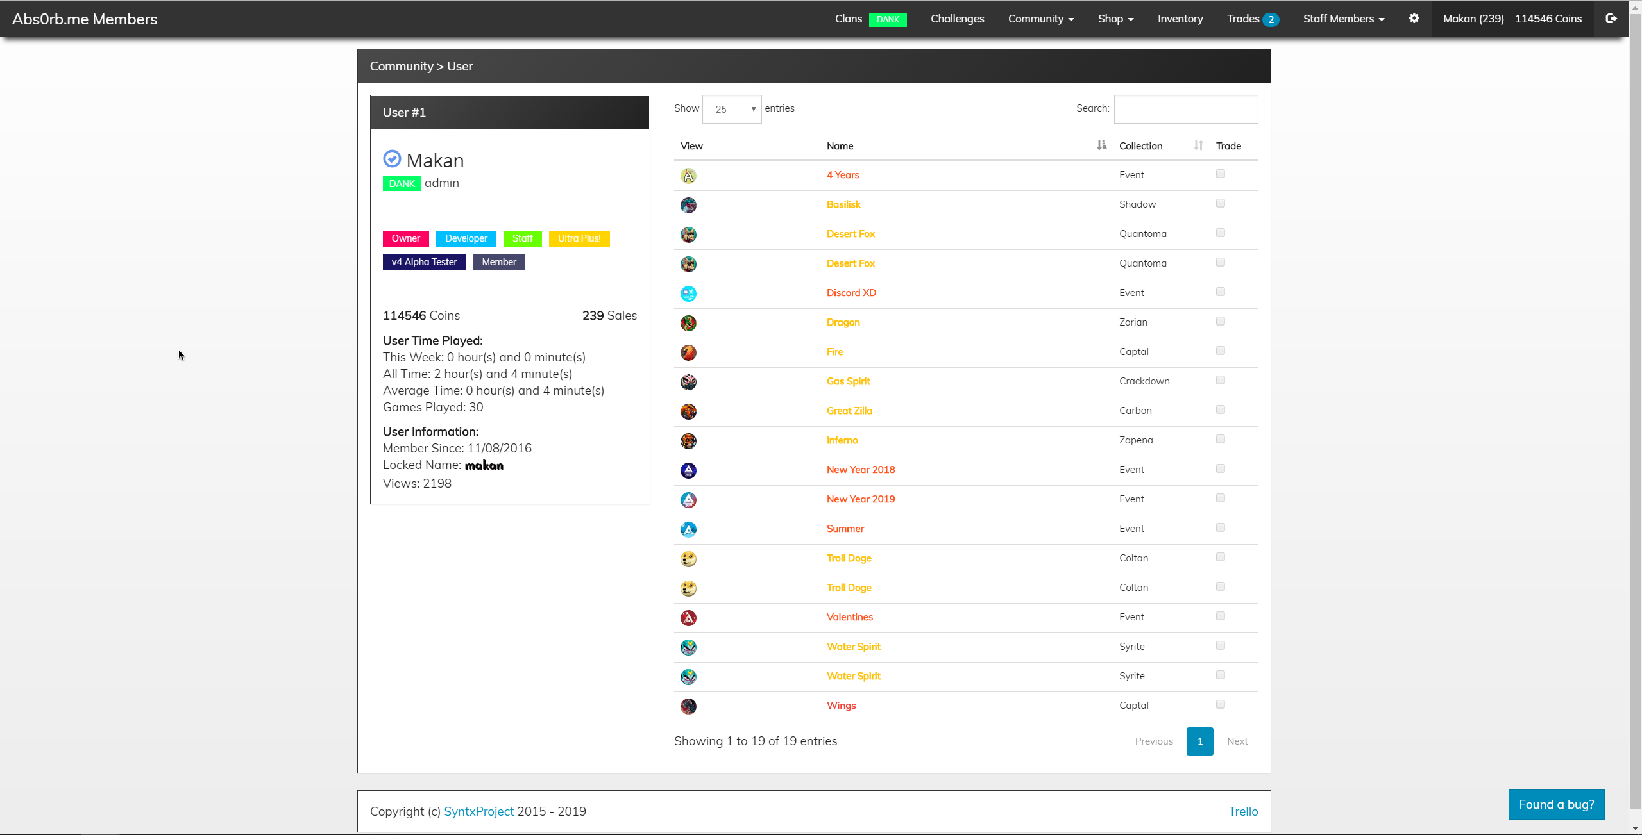Check the trade box for Dragon

1221,321
